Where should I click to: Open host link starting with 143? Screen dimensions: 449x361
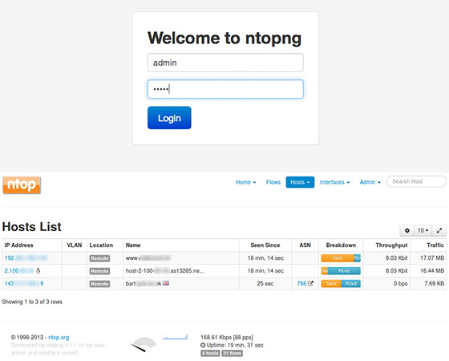click(24, 283)
